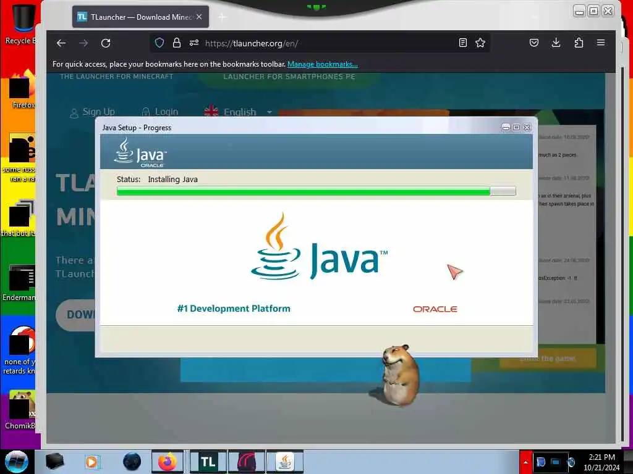Viewport: 633px width, 474px height.
Task: Click the Java logo in Setup header
Action: pos(140,152)
